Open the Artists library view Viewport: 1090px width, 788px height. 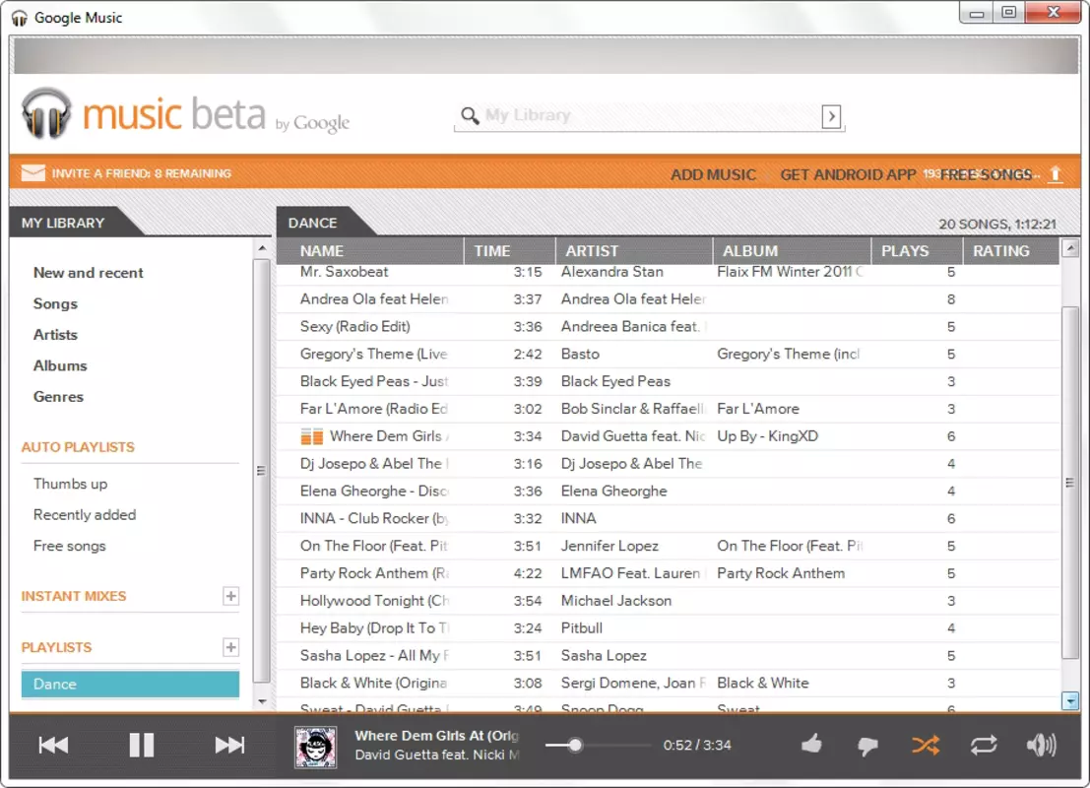pos(55,335)
